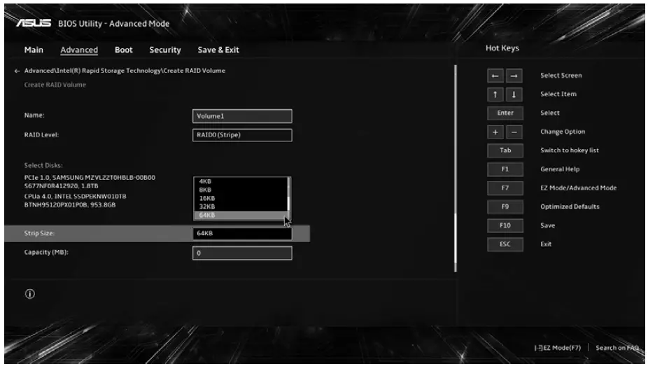Click the Optimized Defaults label
The width and height of the screenshot is (648, 366).
point(570,206)
